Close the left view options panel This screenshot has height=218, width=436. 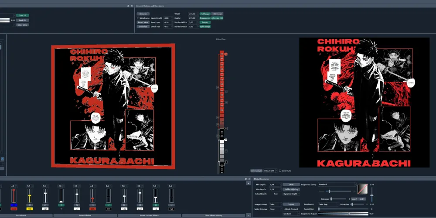pyautogui.click(x=132, y=6)
